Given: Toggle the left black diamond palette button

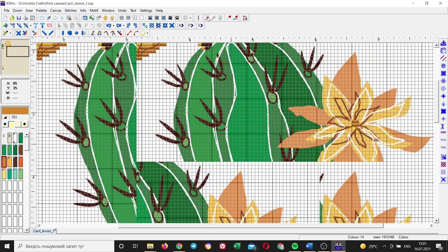Looking at the screenshot, I should pos(5,124).
